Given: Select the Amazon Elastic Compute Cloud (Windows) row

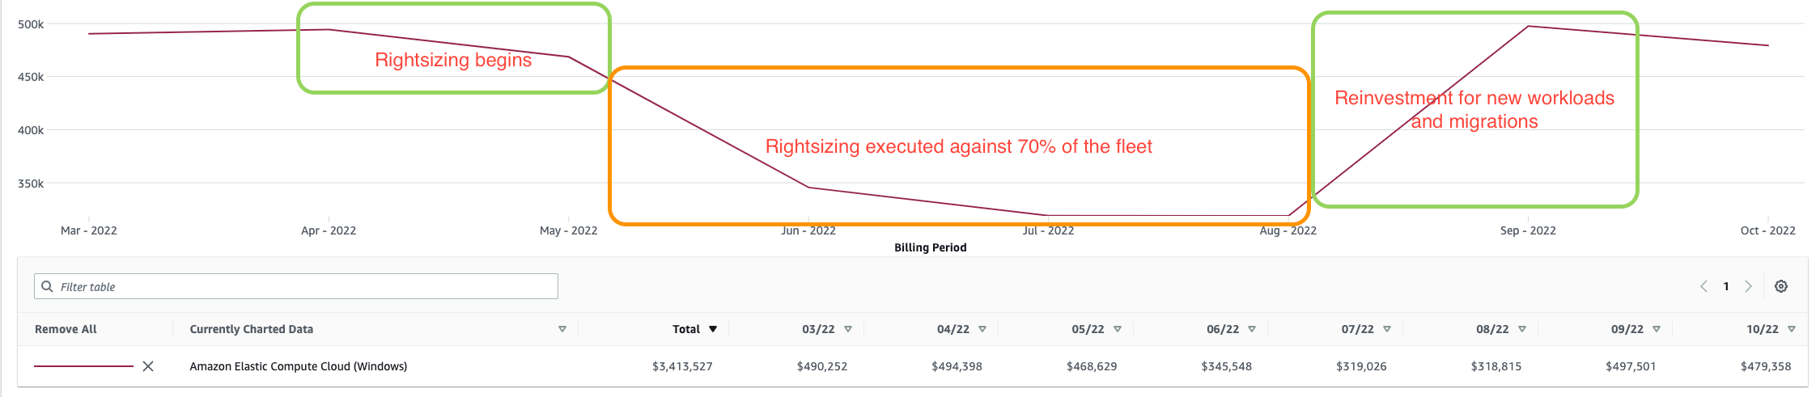Looking at the screenshot, I should [298, 366].
